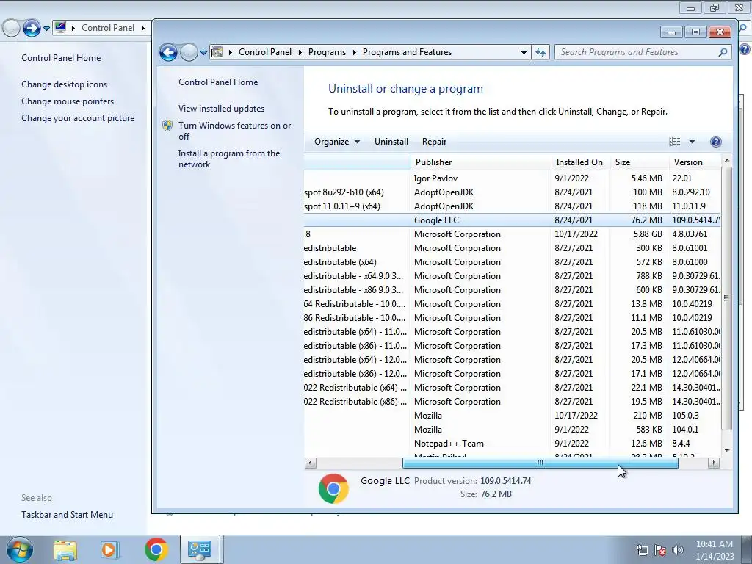The width and height of the screenshot is (752, 564).
Task: Open the Organize dropdown menu
Action: pyautogui.click(x=336, y=142)
